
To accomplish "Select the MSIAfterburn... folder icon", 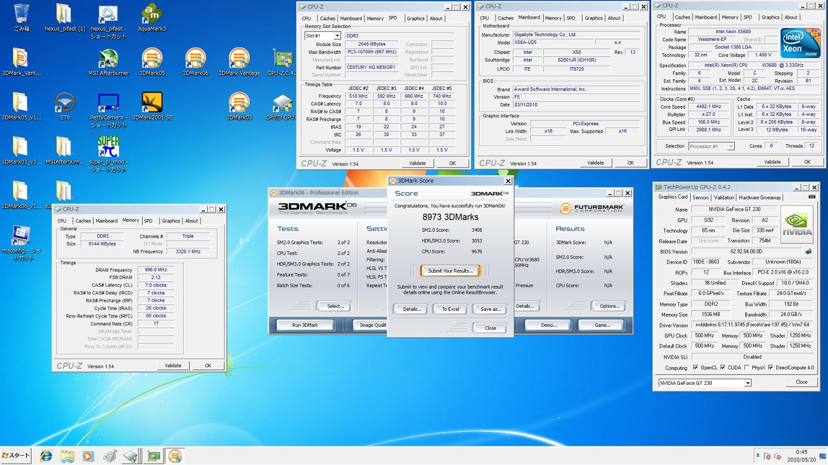I will [65, 151].
